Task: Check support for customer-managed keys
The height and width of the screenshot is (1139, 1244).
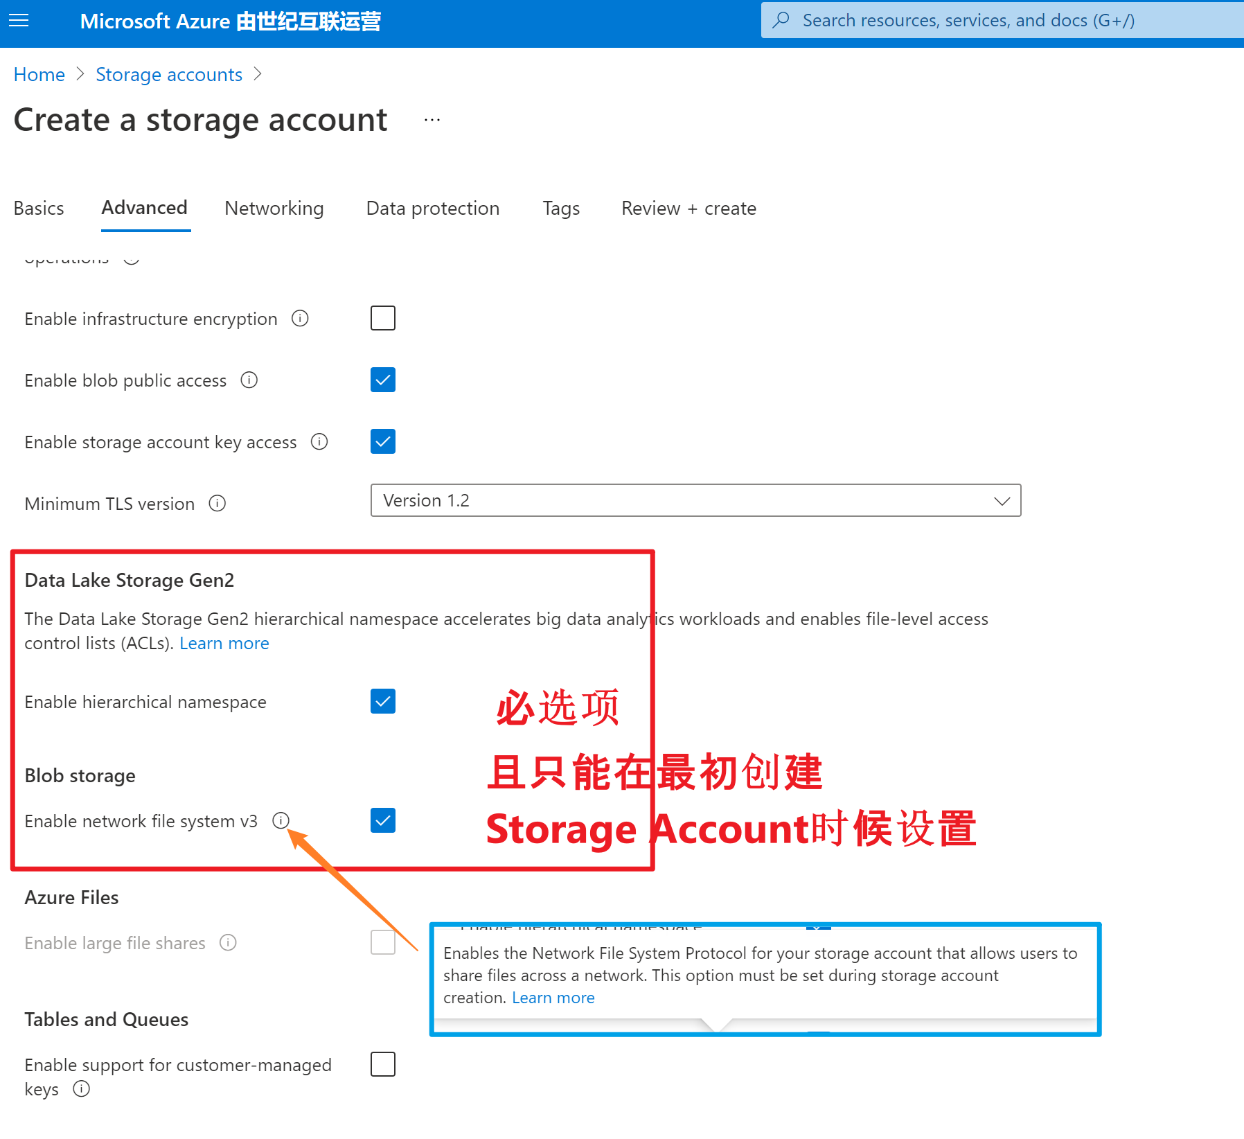Action: click(383, 1065)
